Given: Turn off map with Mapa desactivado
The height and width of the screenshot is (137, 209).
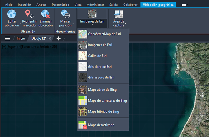Looking at the screenshot, I should coord(103,125).
